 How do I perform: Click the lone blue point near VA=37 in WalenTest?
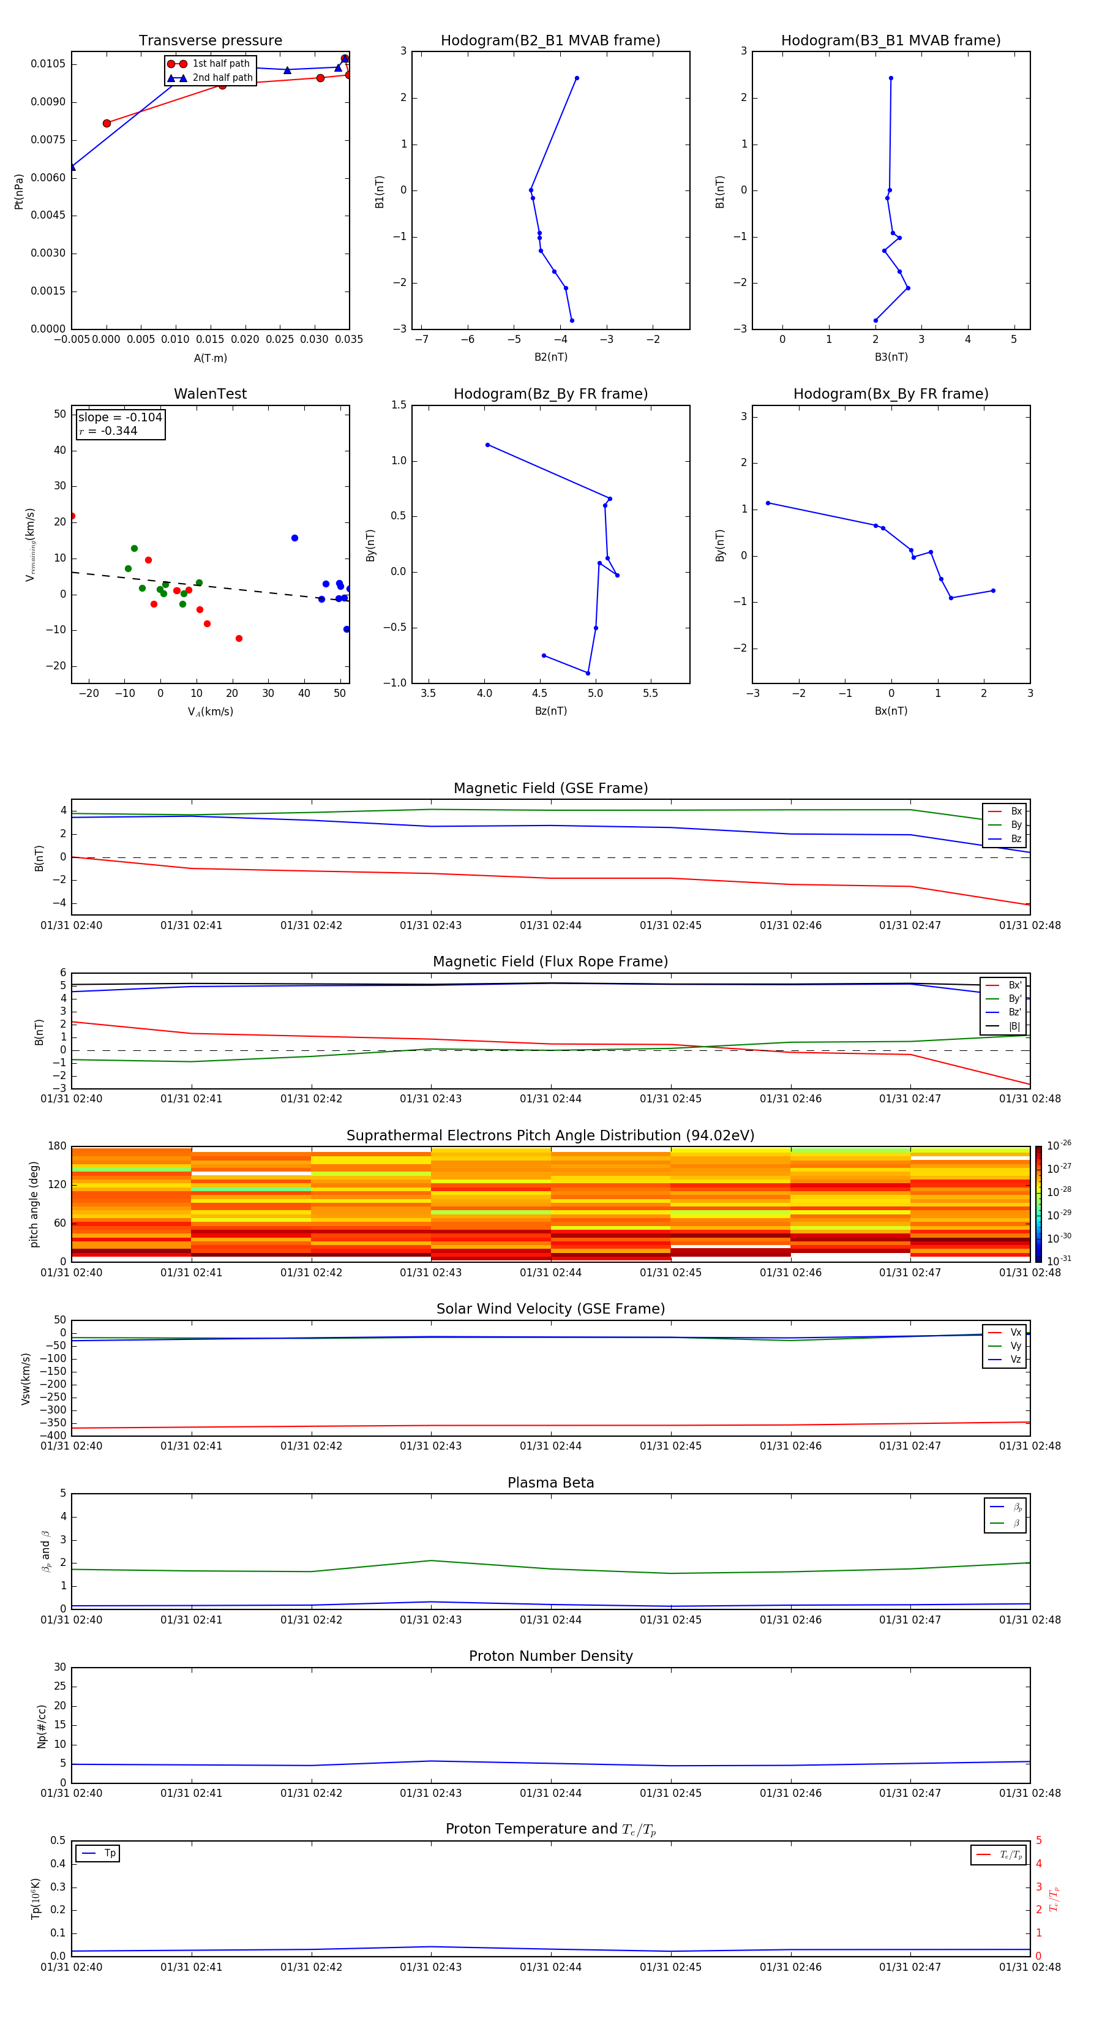(x=295, y=538)
